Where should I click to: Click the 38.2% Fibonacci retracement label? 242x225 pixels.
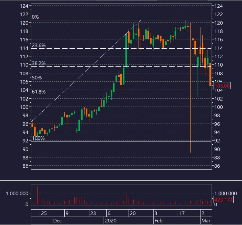pyautogui.click(x=39, y=63)
